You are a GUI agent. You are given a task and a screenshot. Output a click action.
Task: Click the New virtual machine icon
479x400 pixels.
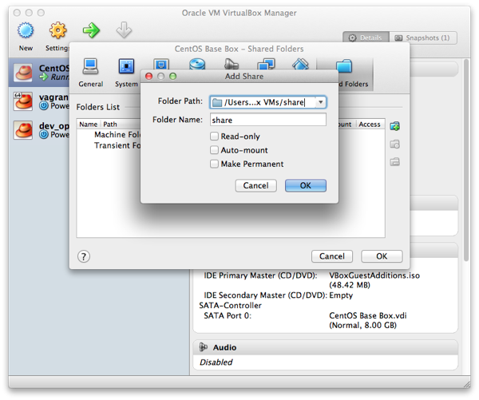pyautogui.click(x=26, y=31)
